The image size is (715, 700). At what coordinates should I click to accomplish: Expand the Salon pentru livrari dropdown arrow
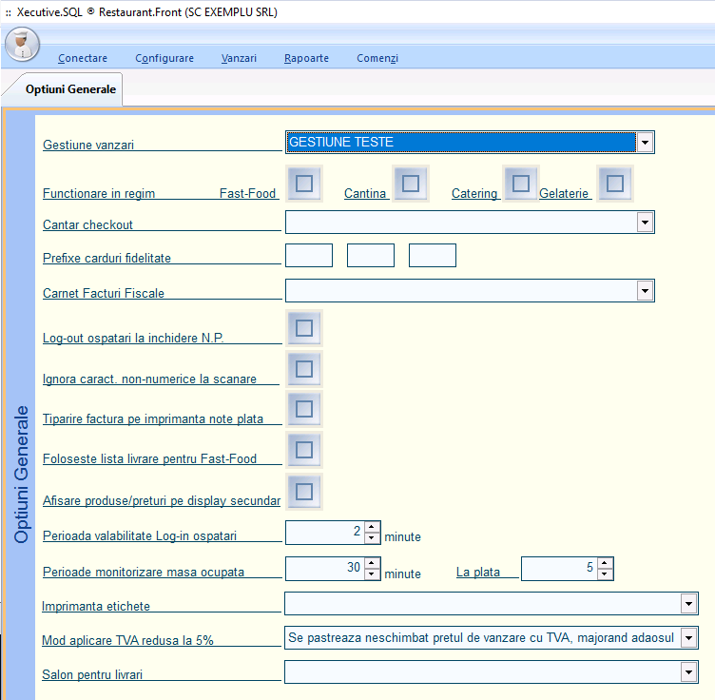688,671
